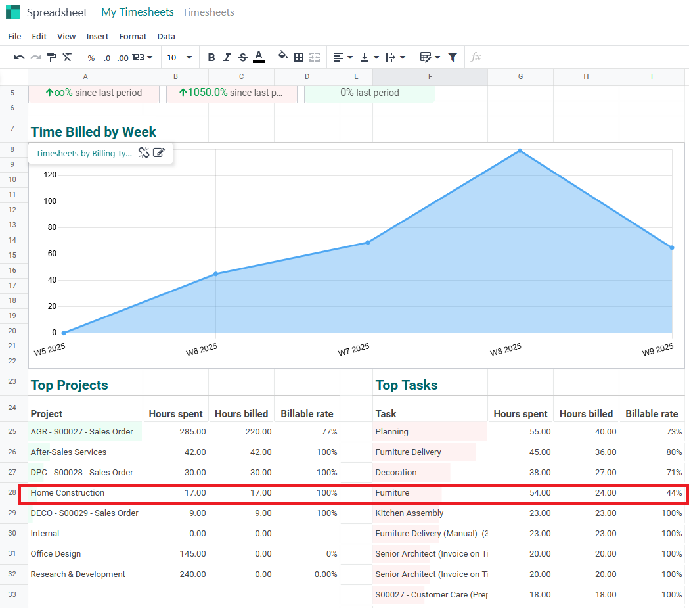Open font size dropdown arrow
This screenshot has height=608, width=689.
point(189,57)
